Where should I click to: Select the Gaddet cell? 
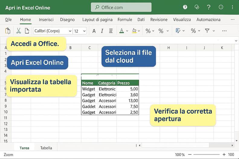click(89, 107)
